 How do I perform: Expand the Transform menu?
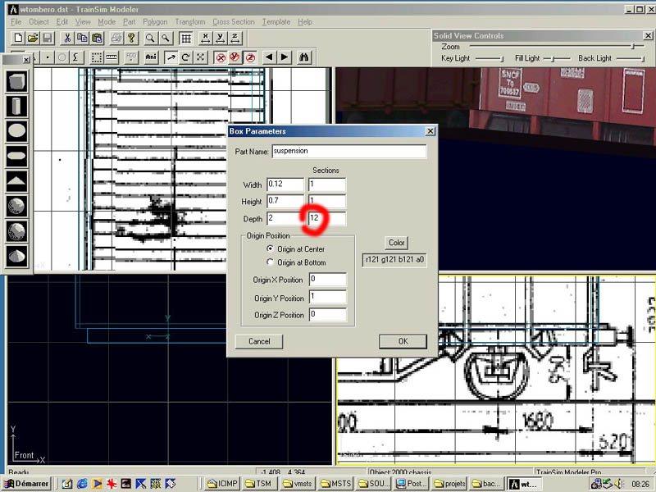tap(189, 22)
